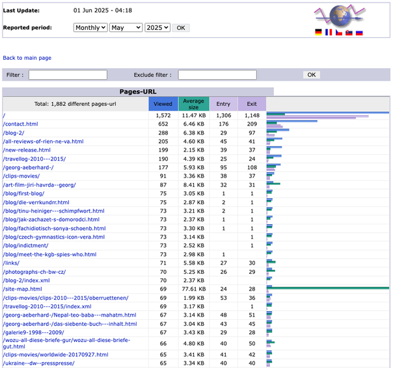Open /blog/fachidiotisch-sonya-schoenb.html link
Image resolution: width=393 pixels, height=368 pixels.
point(55,228)
